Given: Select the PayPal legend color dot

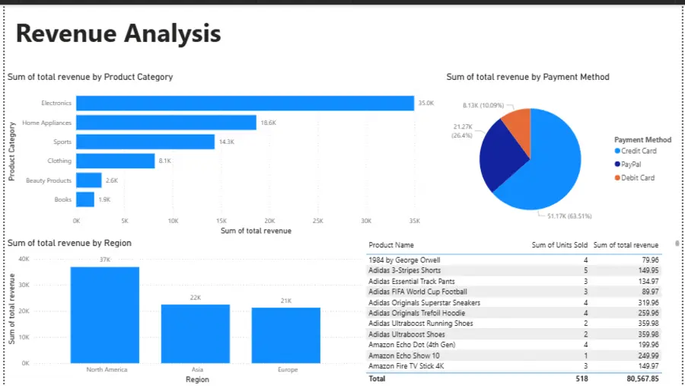Looking at the screenshot, I should [617, 164].
